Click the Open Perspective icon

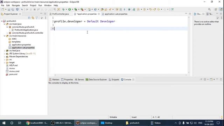pos(216,9)
